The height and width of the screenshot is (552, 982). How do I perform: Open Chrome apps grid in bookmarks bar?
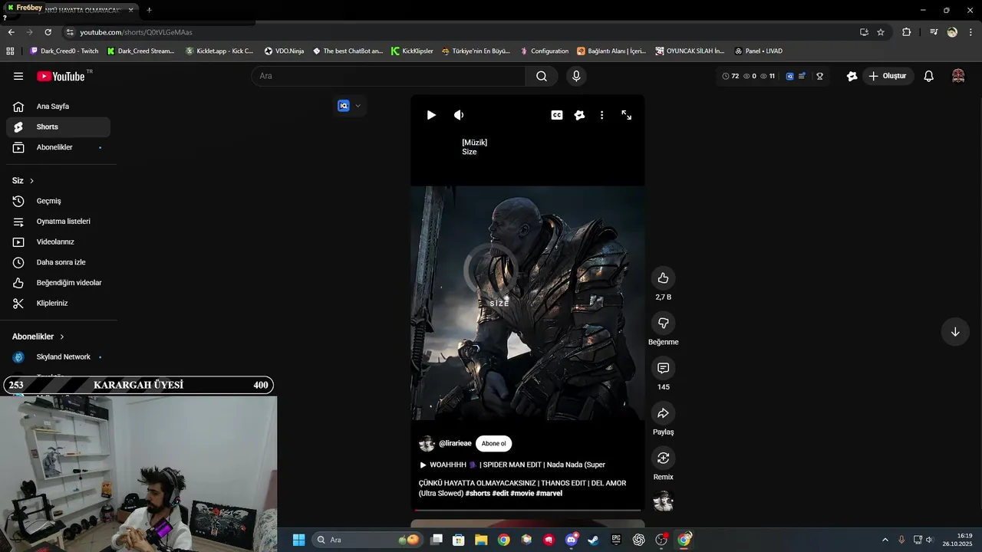click(x=10, y=51)
